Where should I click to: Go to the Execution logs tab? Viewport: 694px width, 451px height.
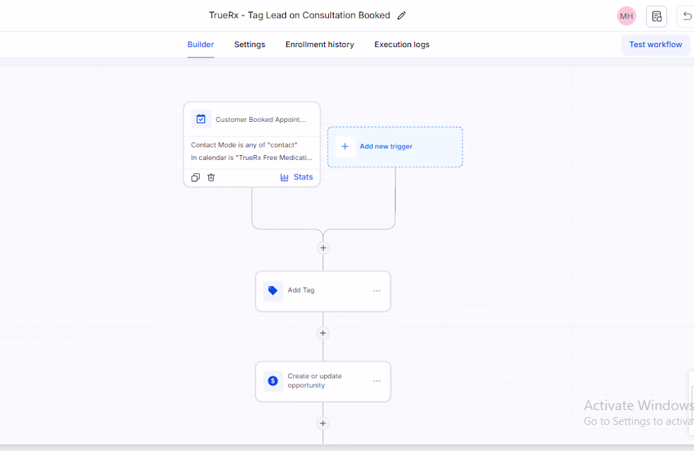[402, 44]
